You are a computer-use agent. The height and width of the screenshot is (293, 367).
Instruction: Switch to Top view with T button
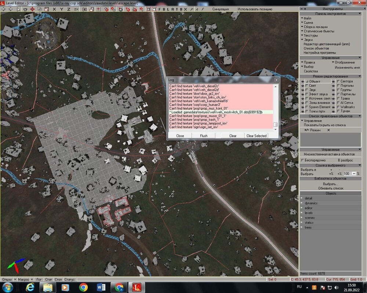point(177,9)
